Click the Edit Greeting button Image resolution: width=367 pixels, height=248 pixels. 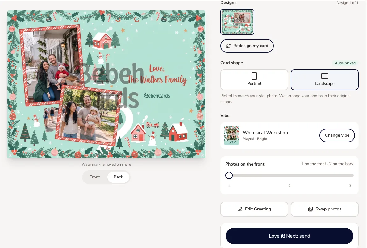click(254, 209)
